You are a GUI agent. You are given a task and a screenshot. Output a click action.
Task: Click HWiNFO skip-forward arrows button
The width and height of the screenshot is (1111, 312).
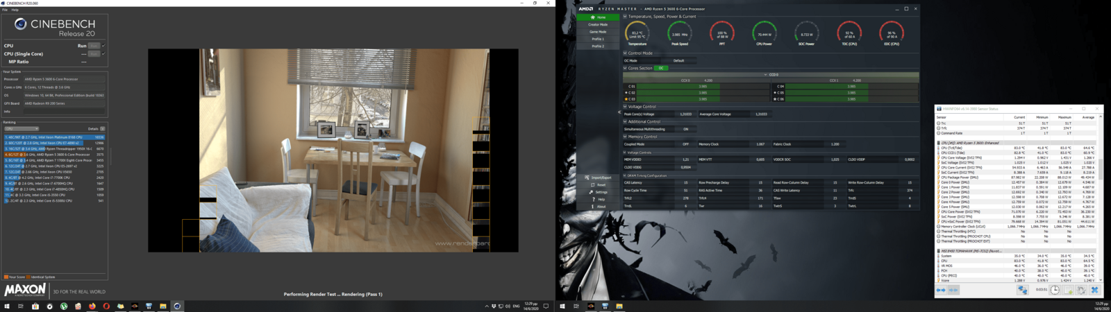click(x=953, y=290)
